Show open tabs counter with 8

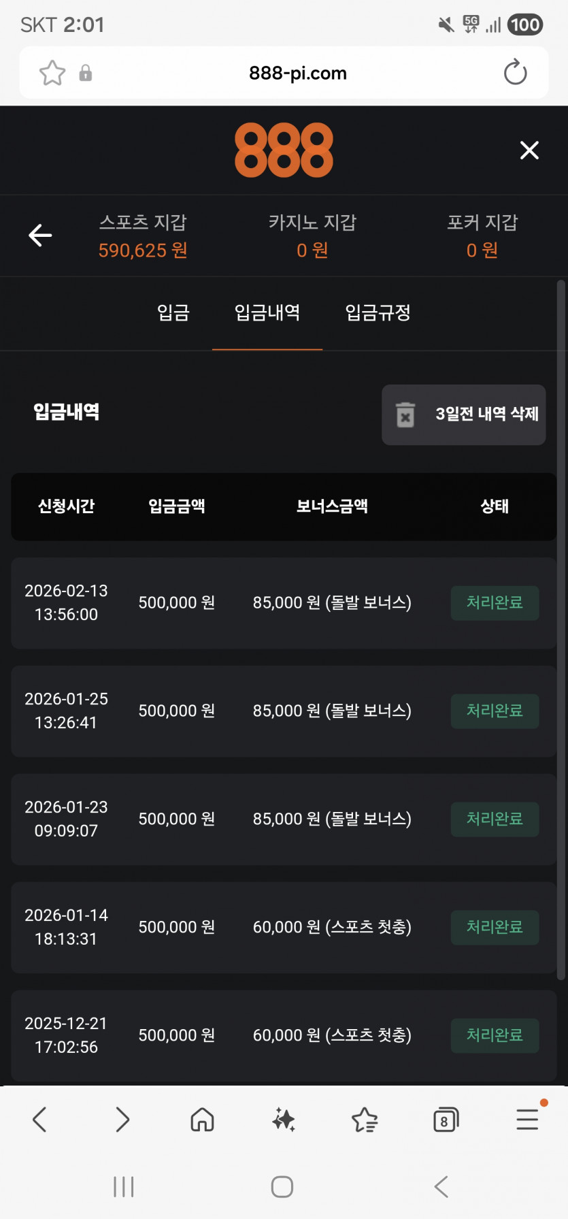point(446,1120)
